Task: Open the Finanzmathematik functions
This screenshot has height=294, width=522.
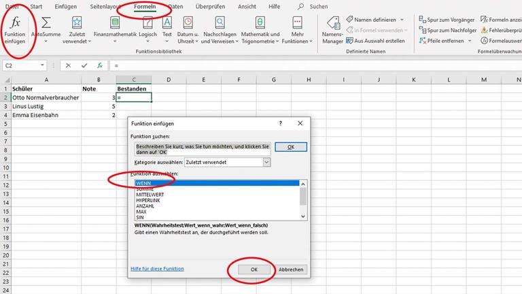Action: [x=115, y=30]
